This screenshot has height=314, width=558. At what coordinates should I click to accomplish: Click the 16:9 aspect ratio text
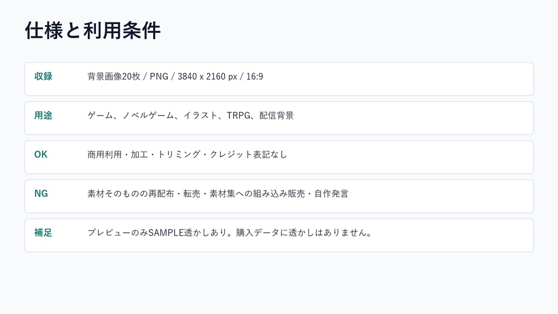click(x=254, y=76)
